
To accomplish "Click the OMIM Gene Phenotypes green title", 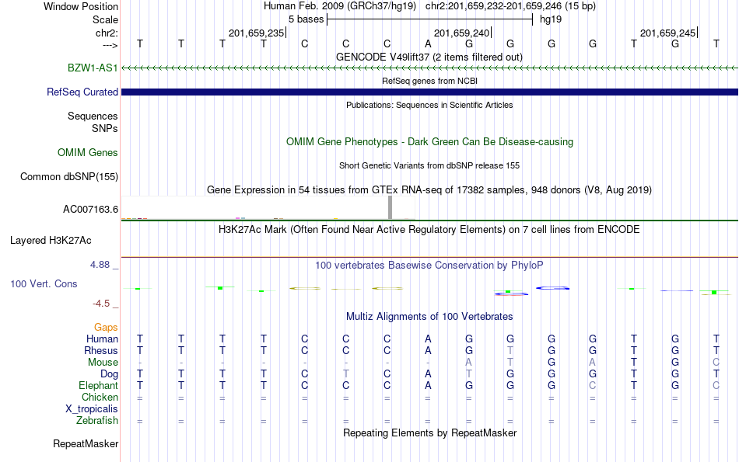I will point(430,141).
